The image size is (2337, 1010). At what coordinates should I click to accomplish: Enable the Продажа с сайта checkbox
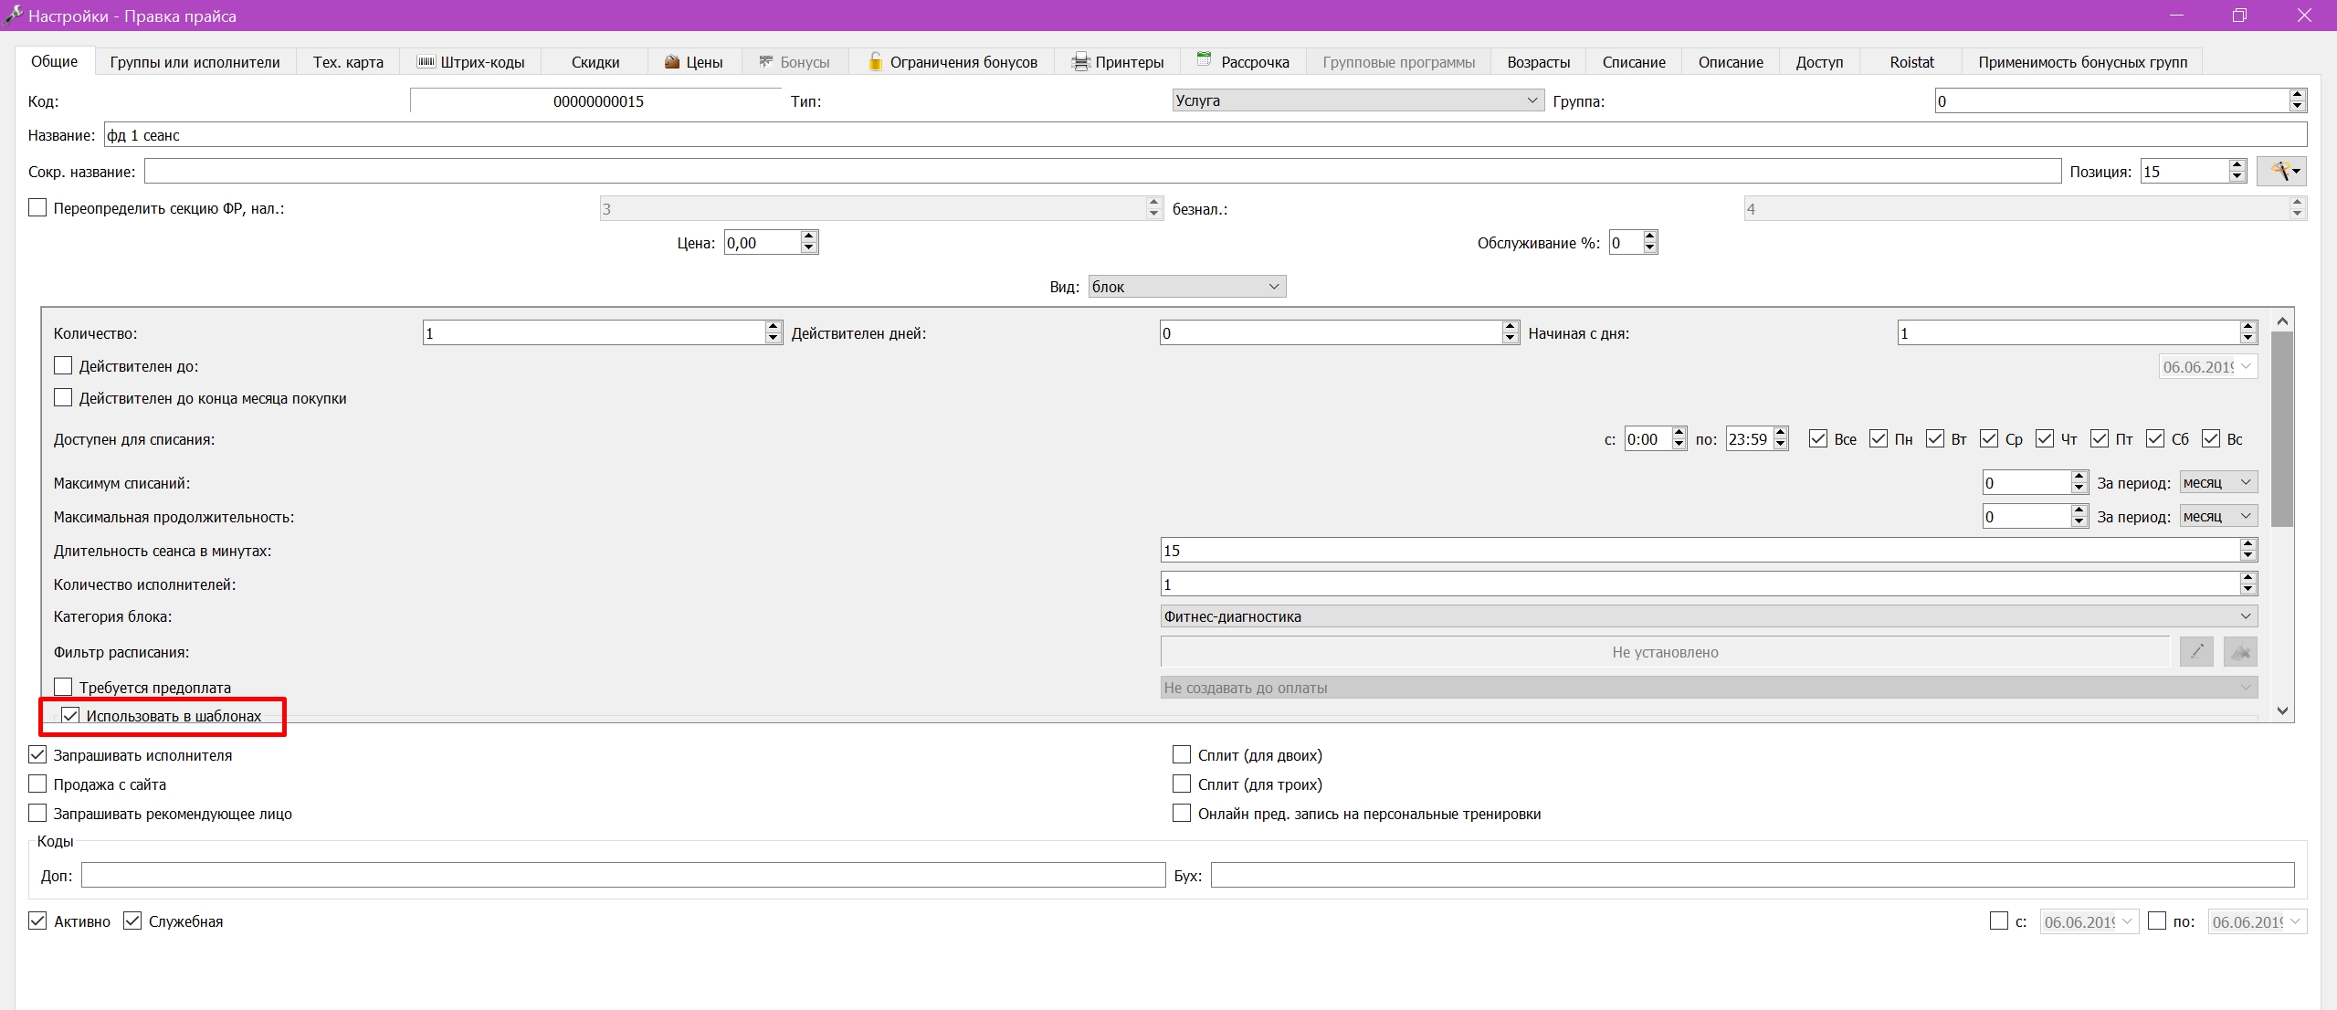tap(37, 784)
